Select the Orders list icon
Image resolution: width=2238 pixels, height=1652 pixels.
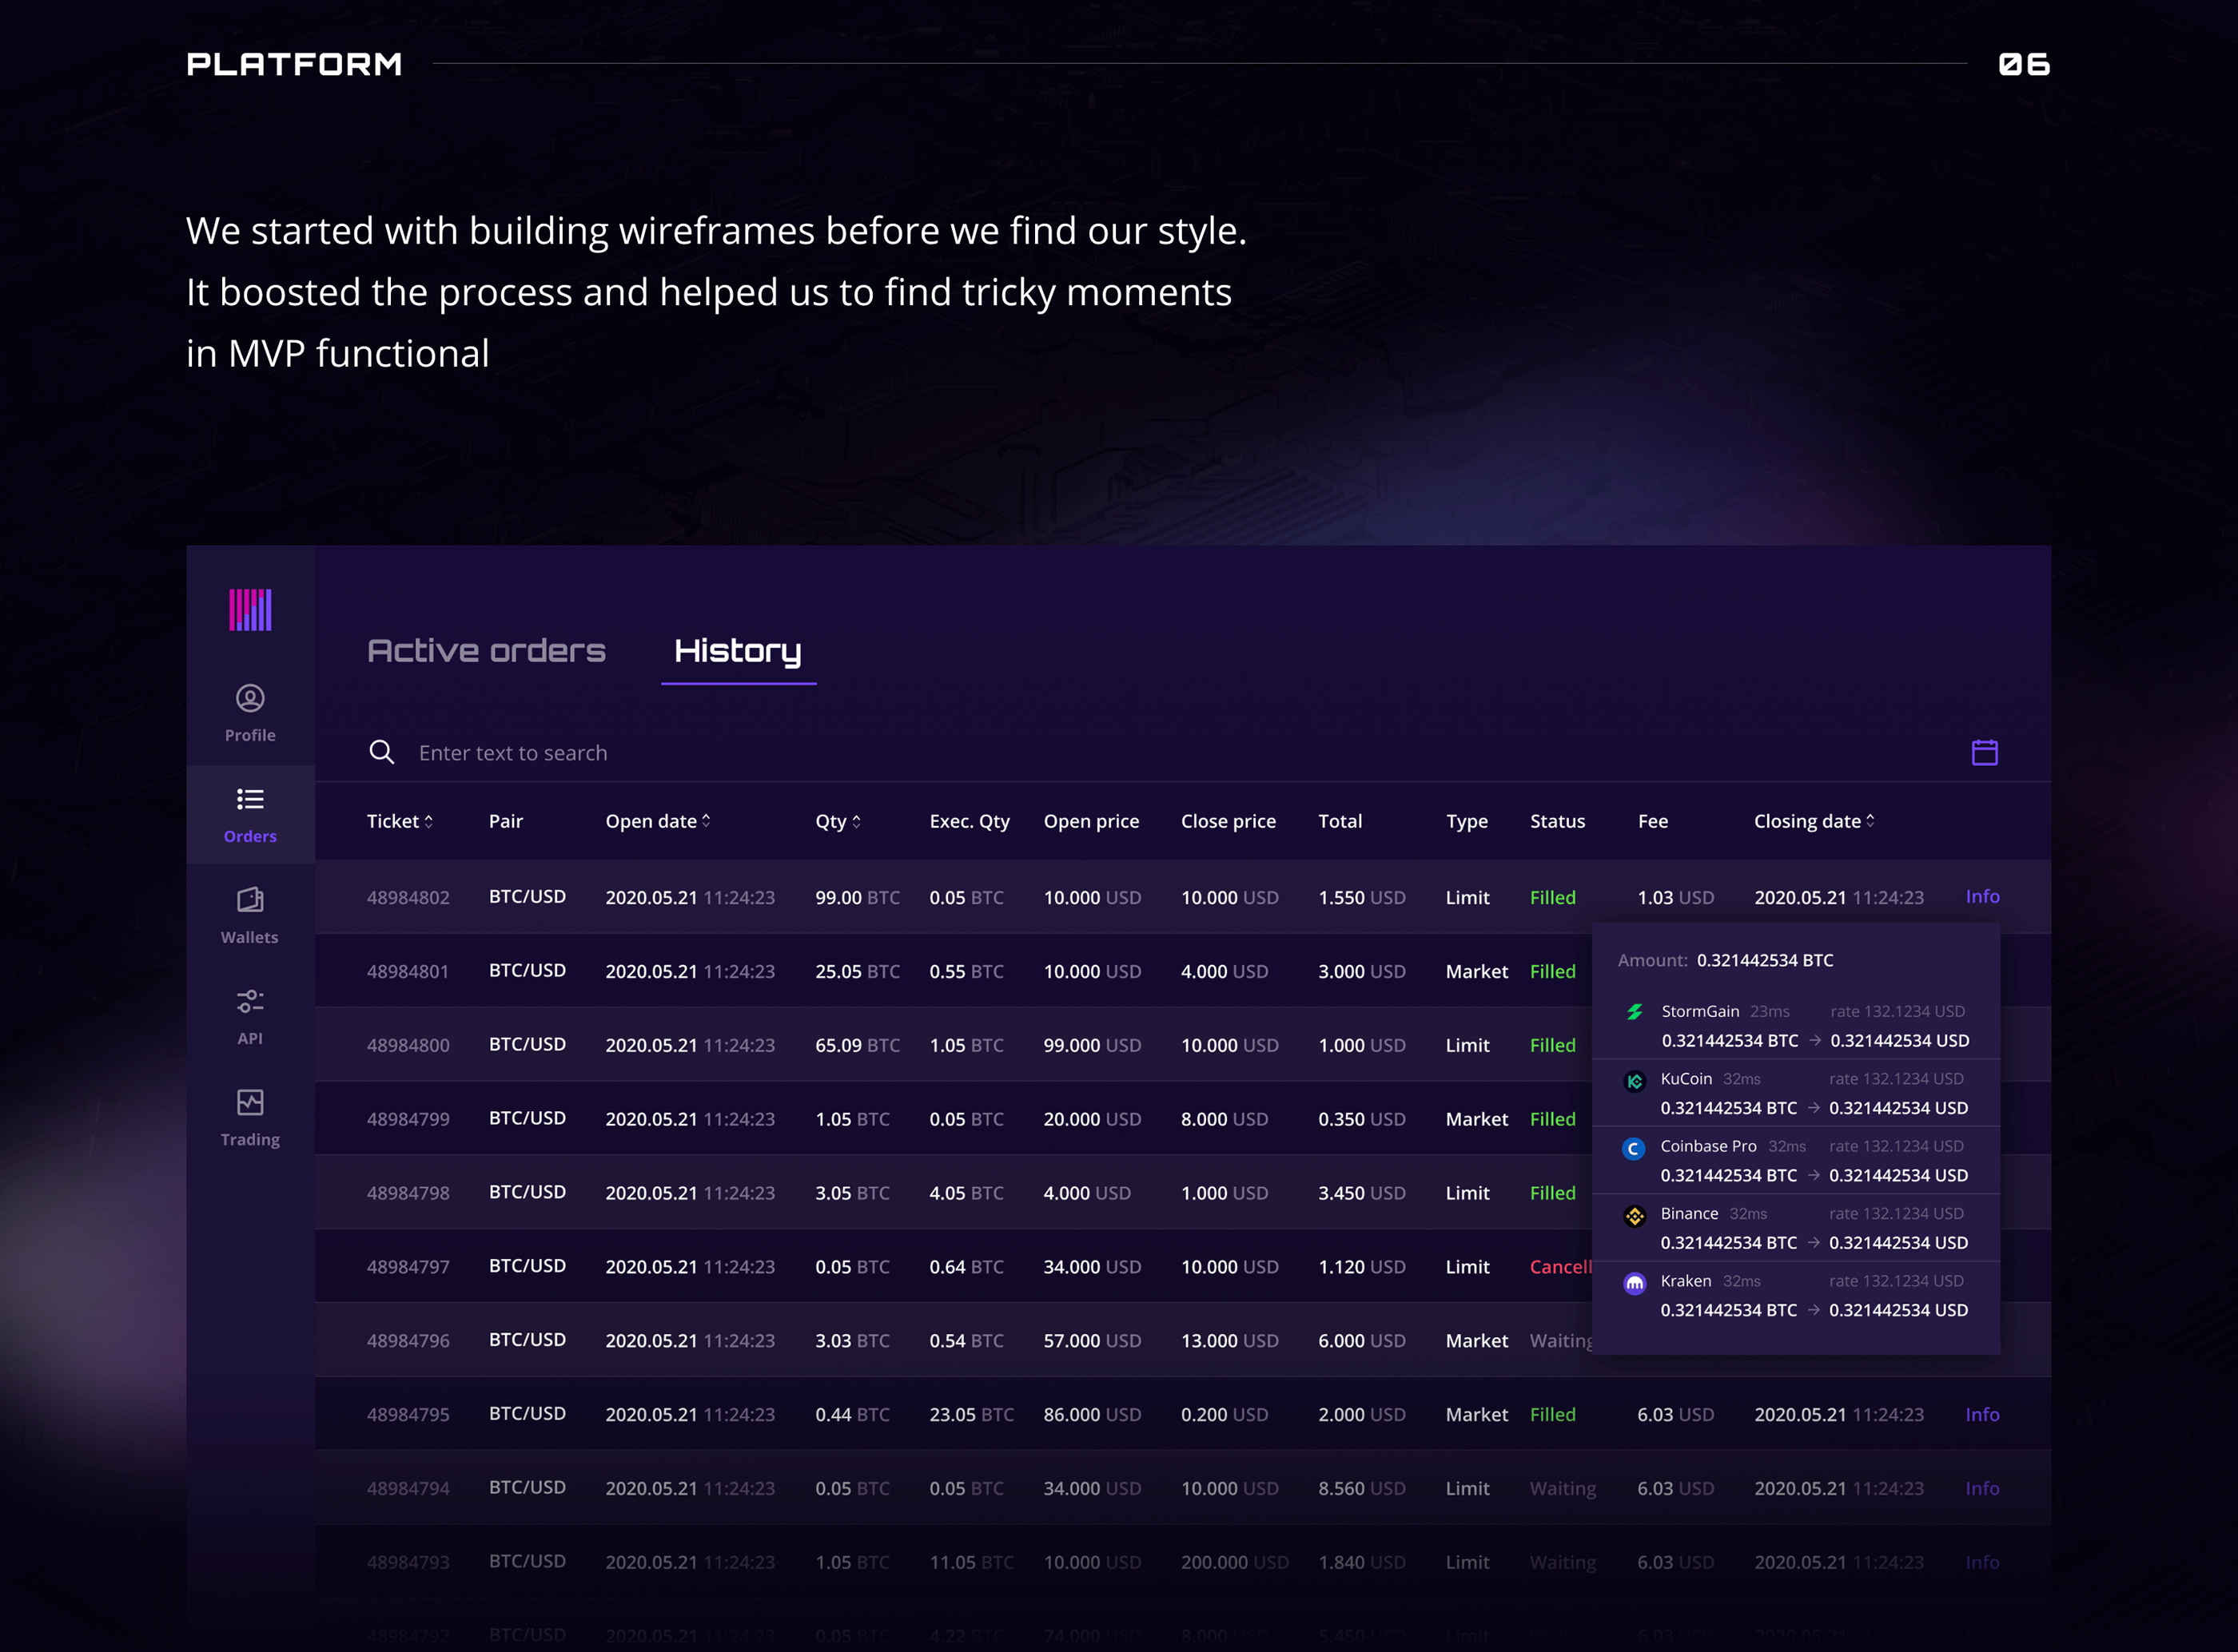coord(250,799)
